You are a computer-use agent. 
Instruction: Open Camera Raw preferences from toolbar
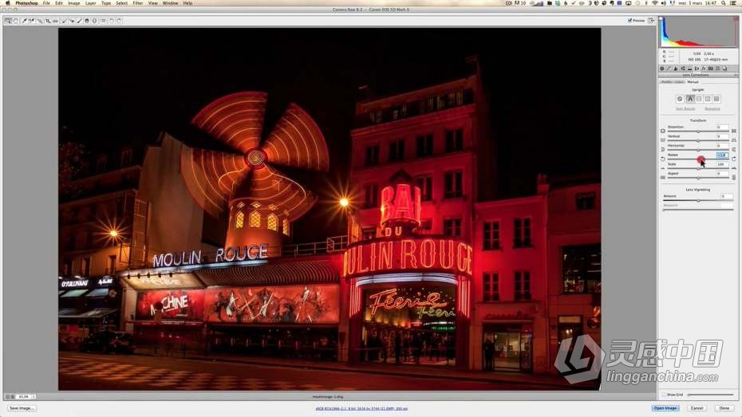(x=103, y=21)
